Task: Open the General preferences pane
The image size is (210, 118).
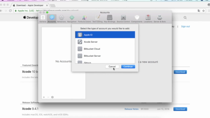Action: [x=43, y=19]
